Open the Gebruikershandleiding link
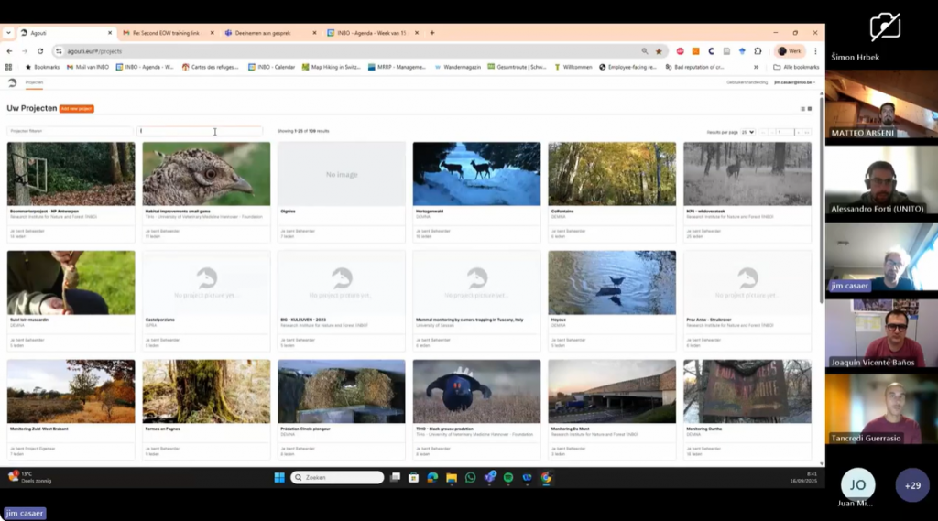The height and width of the screenshot is (521, 938). click(x=747, y=82)
